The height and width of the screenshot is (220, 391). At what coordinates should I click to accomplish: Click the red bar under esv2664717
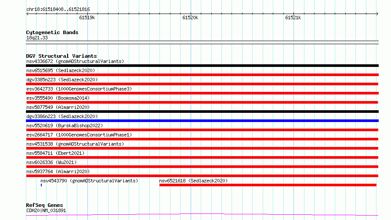tap(202, 139)
